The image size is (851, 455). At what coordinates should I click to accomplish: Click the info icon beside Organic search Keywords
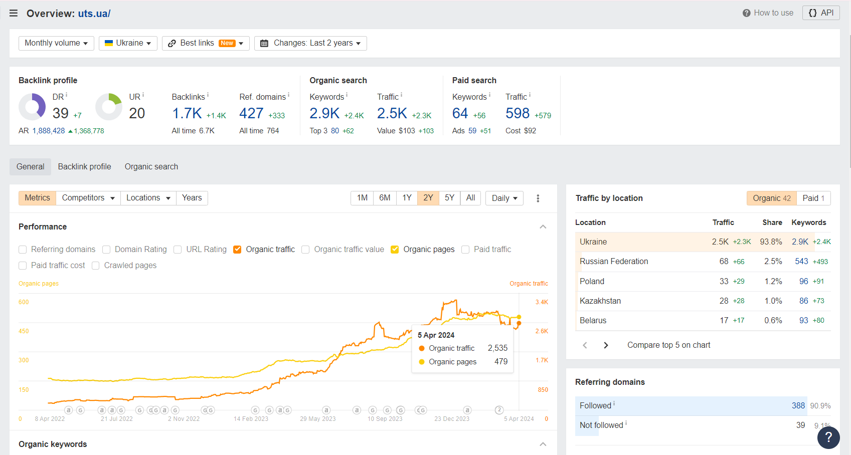coord(347,95)
